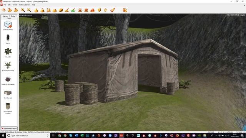Click the taskbar microphone search icon
The height and width of the screenshot is (138, 246).
(x=48, y=135)
